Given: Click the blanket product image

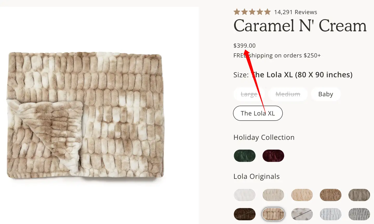Looking at the screenshot, I should [x=86, y=116].
